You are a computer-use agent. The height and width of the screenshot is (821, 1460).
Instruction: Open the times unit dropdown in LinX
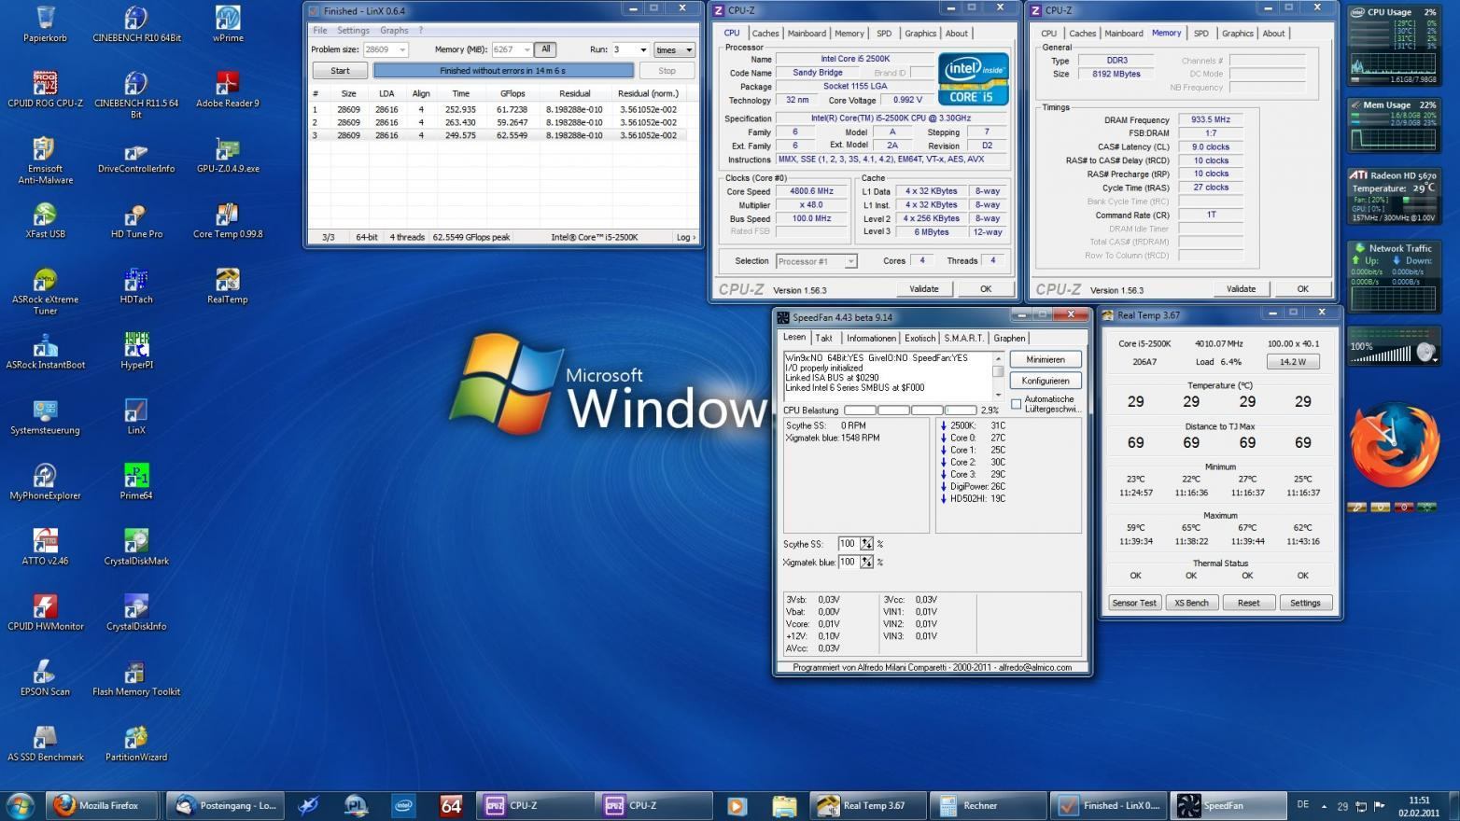coord(674,49)
